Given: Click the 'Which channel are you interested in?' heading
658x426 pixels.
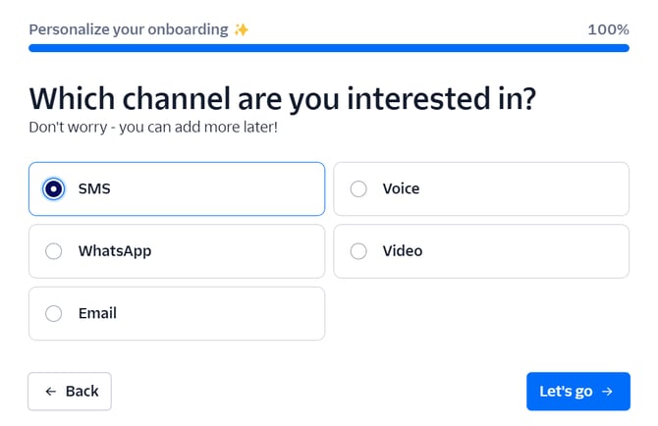Looking at the screenshot, I should click(283, 99).
